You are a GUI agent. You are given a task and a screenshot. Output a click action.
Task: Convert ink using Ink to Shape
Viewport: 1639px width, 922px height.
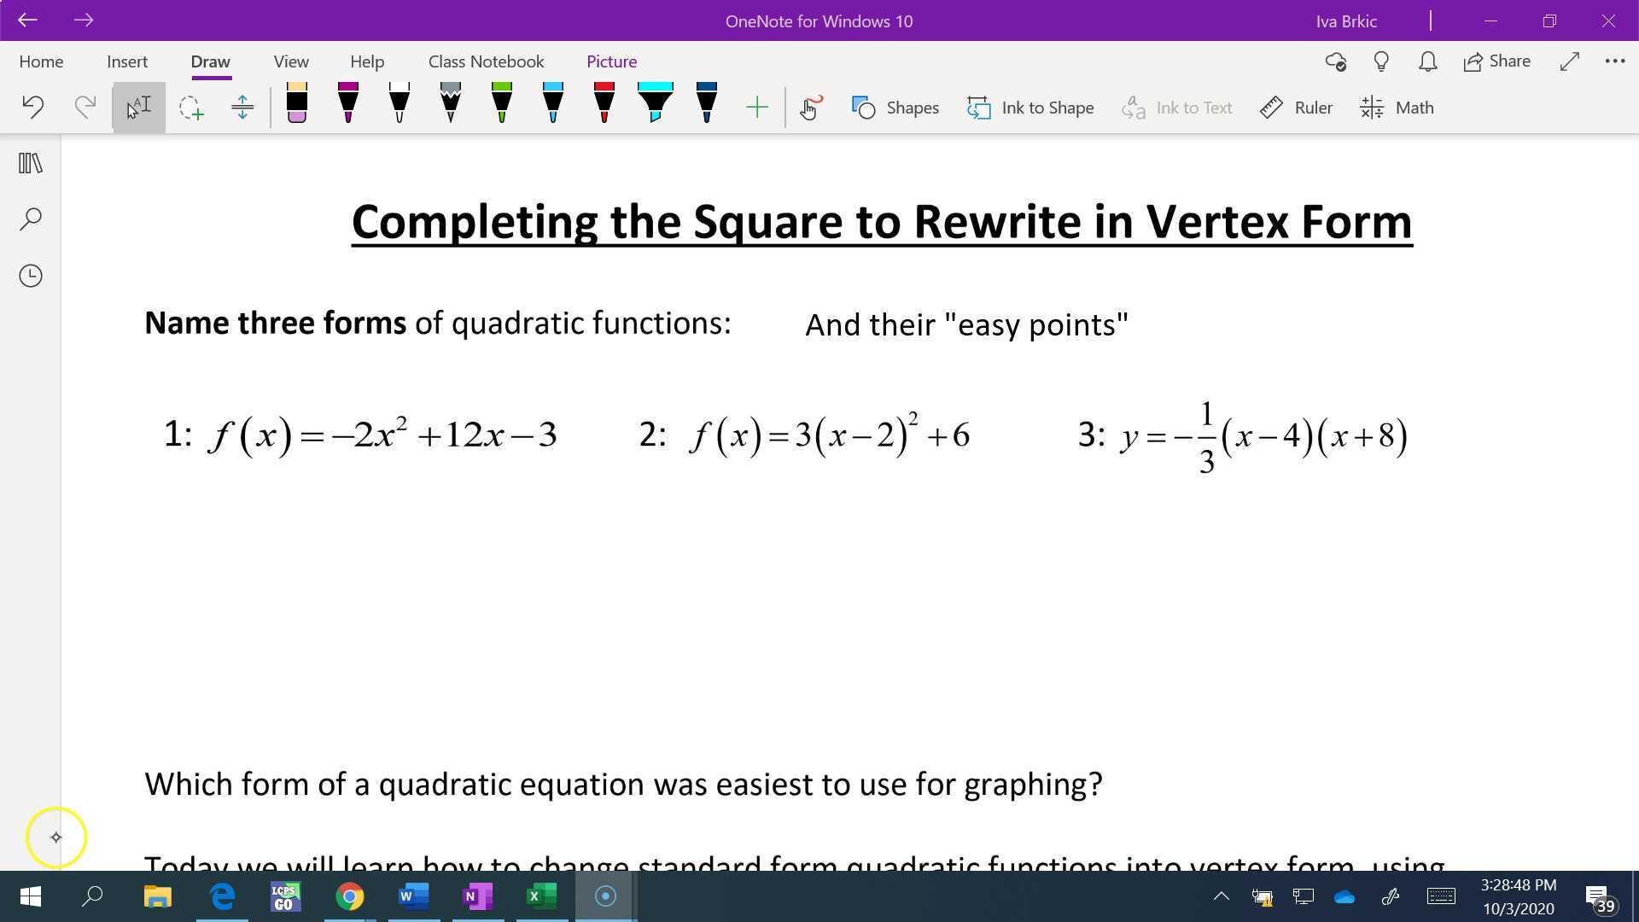click(1030, 108)
